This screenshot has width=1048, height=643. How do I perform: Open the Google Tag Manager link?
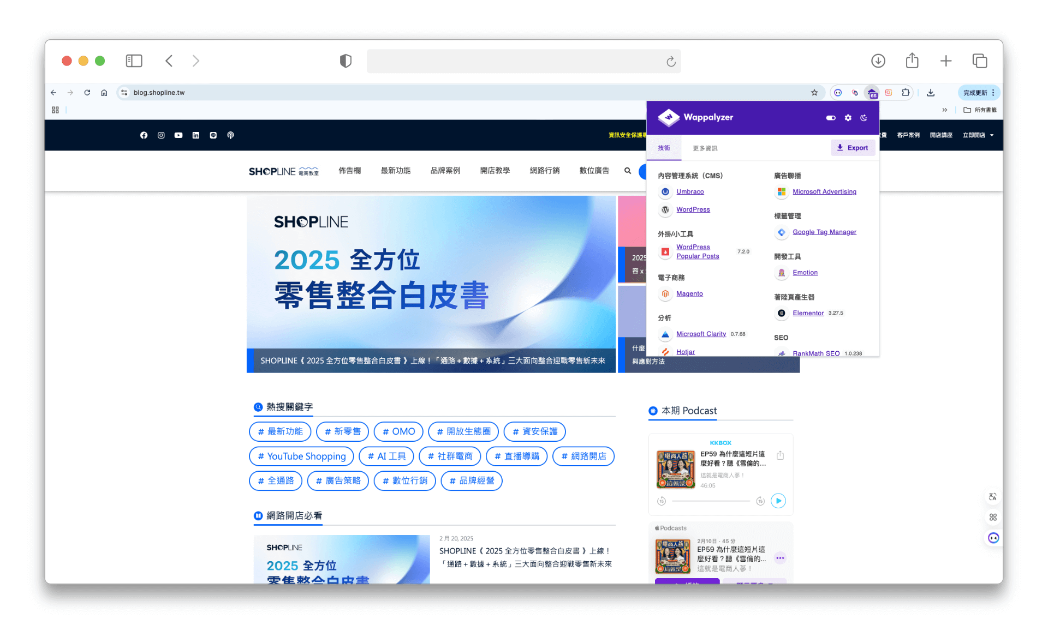(824, 232)
